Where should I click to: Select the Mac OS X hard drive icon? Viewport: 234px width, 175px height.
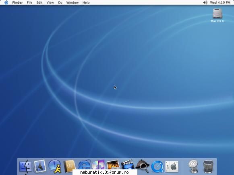217,16
